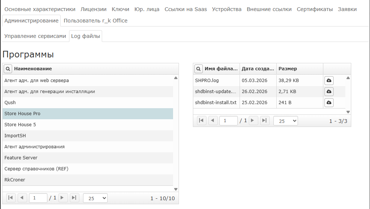The height and width of the screenshot is (209, 370).
Task: Download the shdbinst-update file dated 26.02.2026
Action: click(329, 92)
